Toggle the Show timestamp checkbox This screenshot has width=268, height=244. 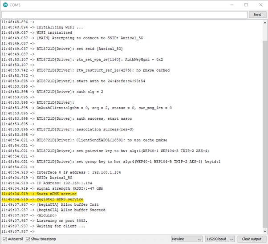[x=28, y=239]
